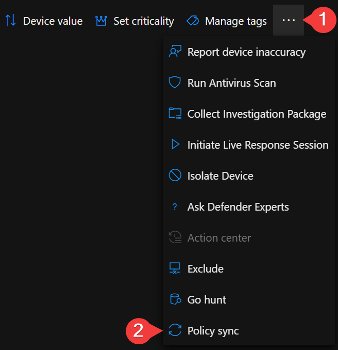Select Go hunt menu text

click(x=207, y=300)
